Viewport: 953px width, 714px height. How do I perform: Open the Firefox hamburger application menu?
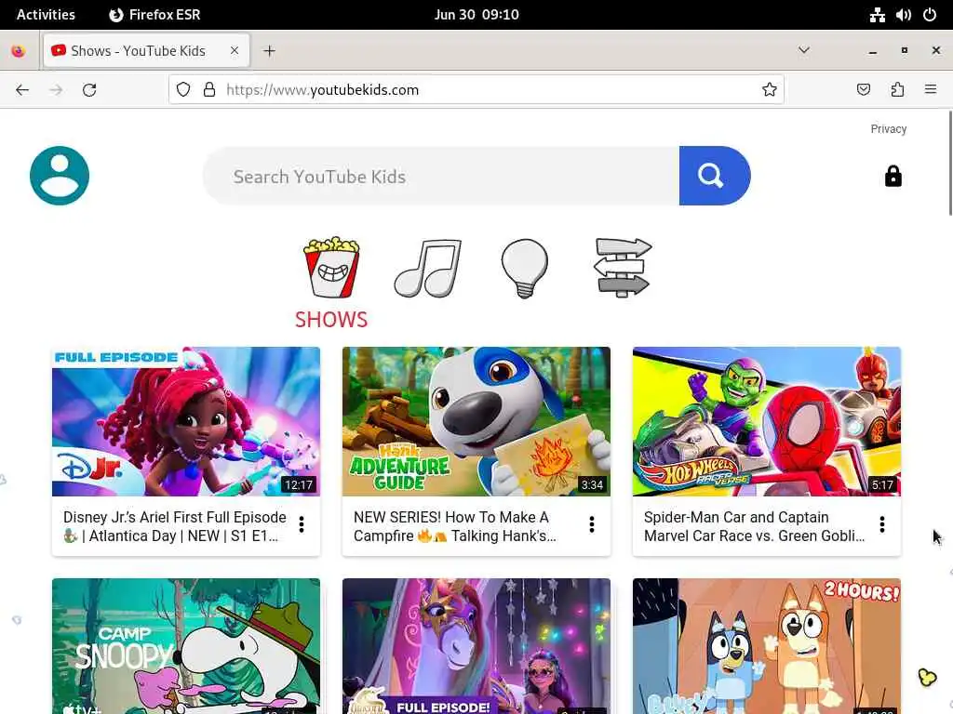pos(931,90)
